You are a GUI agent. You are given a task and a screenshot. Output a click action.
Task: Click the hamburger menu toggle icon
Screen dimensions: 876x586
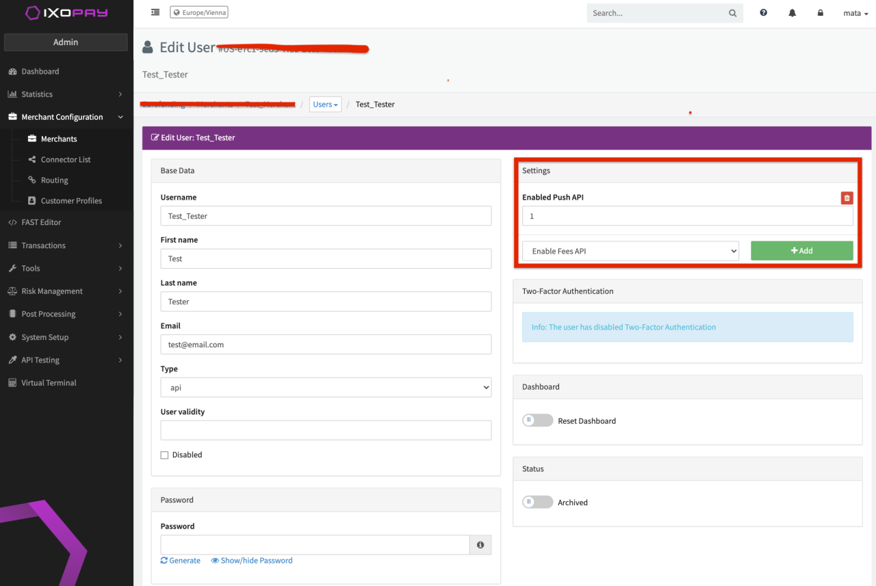[x=155, y=12]
